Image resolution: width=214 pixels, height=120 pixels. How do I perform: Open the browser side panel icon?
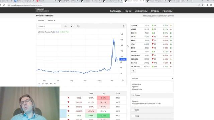[x=211, y=5]
